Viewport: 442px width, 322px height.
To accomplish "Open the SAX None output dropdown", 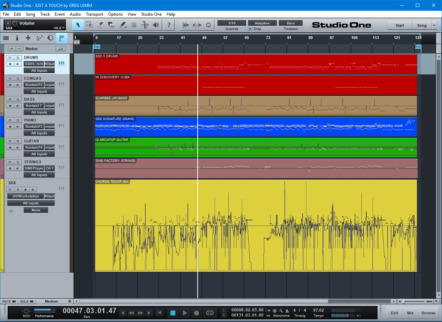I will point(36,210).
